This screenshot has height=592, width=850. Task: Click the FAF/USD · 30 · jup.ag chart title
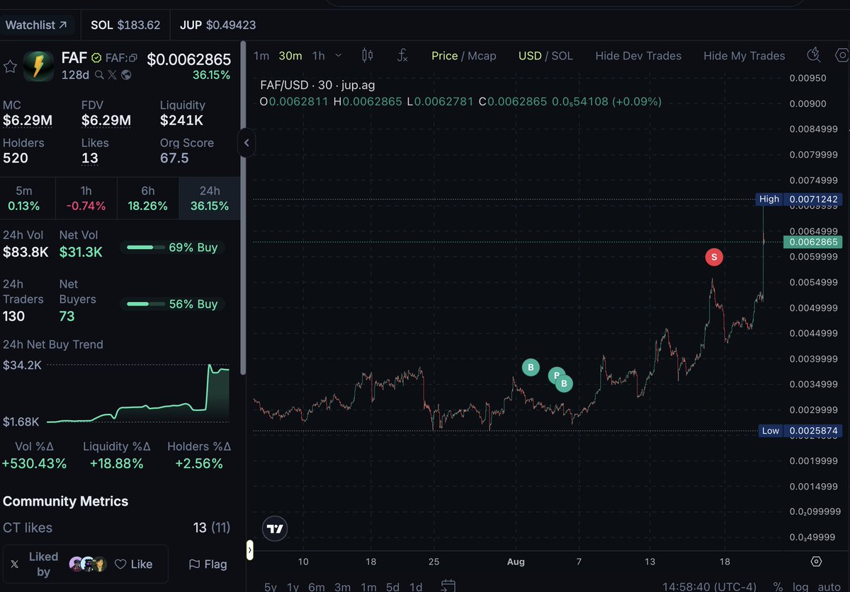tap(317, 85)
